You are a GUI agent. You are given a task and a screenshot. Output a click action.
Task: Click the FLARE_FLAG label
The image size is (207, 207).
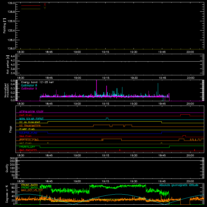(27, 129)
